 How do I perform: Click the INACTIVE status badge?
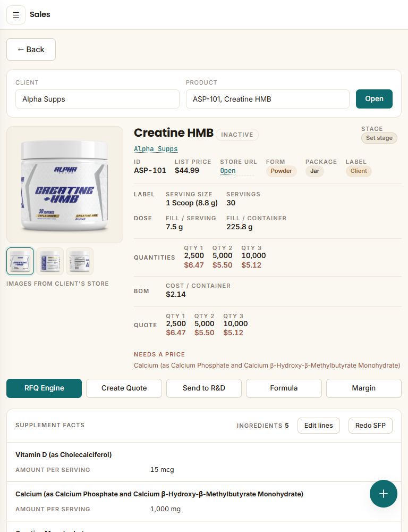237,135
